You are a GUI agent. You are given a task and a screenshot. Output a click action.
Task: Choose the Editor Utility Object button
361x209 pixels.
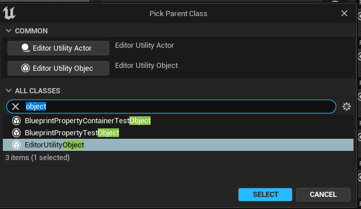[58, 68]
